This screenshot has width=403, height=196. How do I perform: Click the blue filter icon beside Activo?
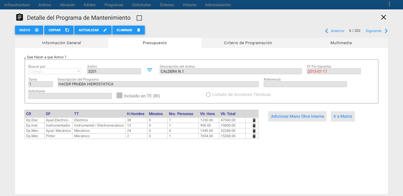click(150, 70)
